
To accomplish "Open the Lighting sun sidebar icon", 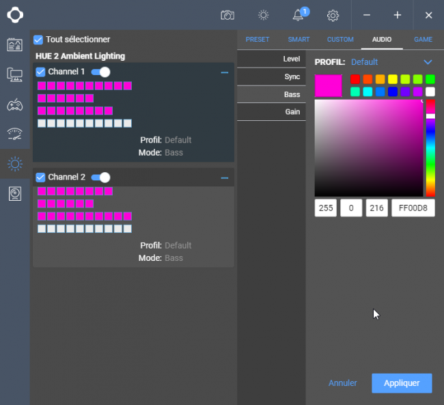I will (x=15, y=164).
